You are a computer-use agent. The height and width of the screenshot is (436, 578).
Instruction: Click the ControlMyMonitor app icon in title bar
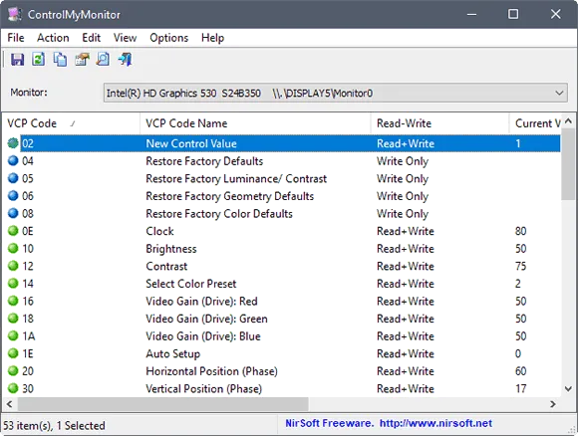click(15, 14)
